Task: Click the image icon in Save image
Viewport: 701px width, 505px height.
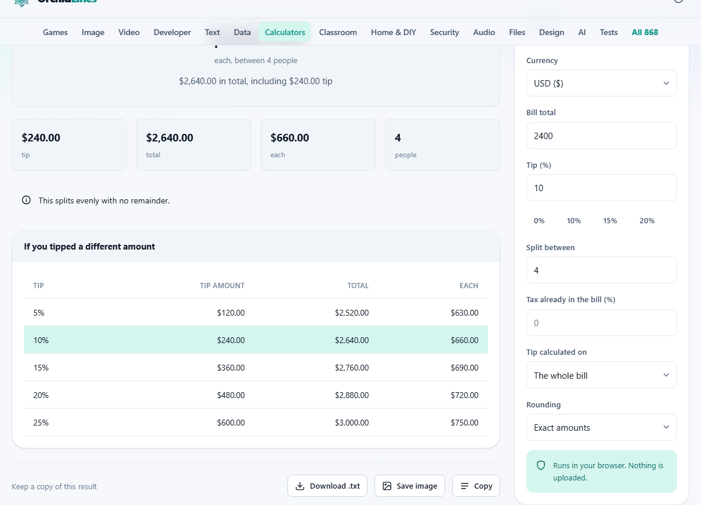Action: coord(387,486)
